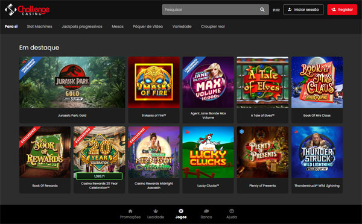
Task: Click the Exclusivo ribbon on Book of Rewards
Action: point(28,135)
